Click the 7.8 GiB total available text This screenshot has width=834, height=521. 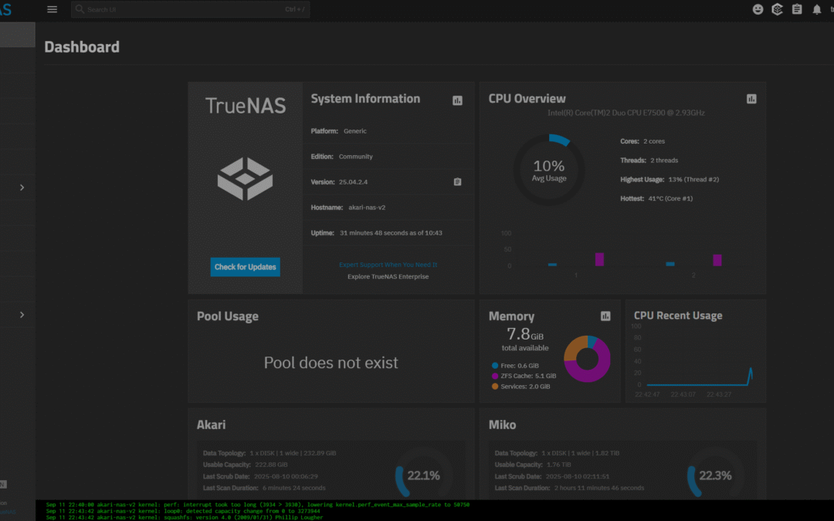(x=525, y=339)
